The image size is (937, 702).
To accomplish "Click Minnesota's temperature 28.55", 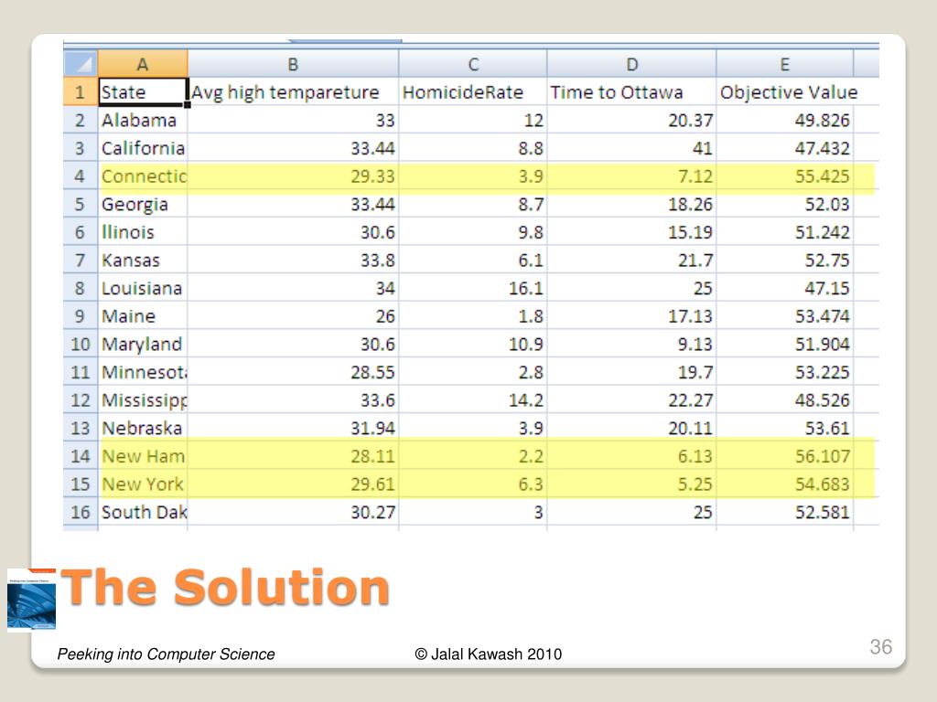I will click(293, 372).
